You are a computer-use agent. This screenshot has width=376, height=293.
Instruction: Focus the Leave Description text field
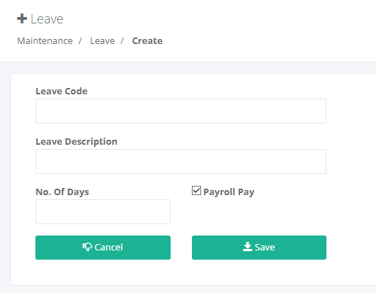tap(181, 161)
